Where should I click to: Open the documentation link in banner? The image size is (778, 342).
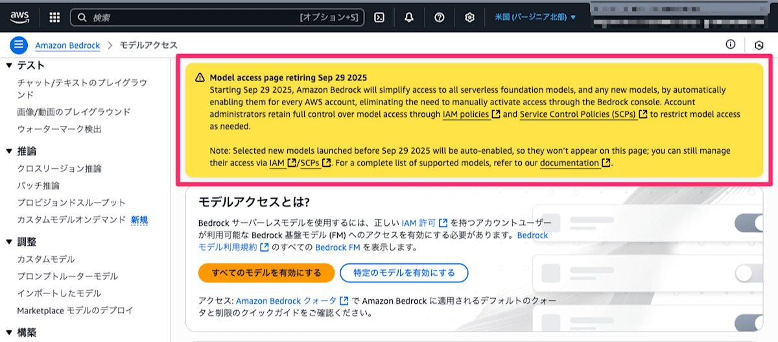pos(575,163)
